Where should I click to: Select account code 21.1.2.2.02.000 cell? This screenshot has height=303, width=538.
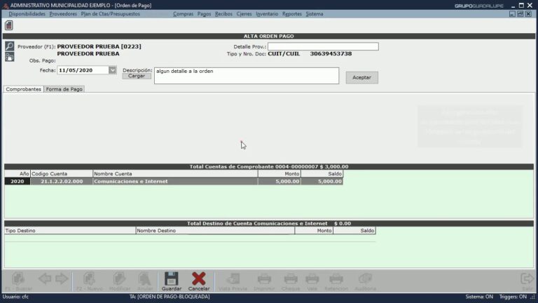tap(62, 182)
